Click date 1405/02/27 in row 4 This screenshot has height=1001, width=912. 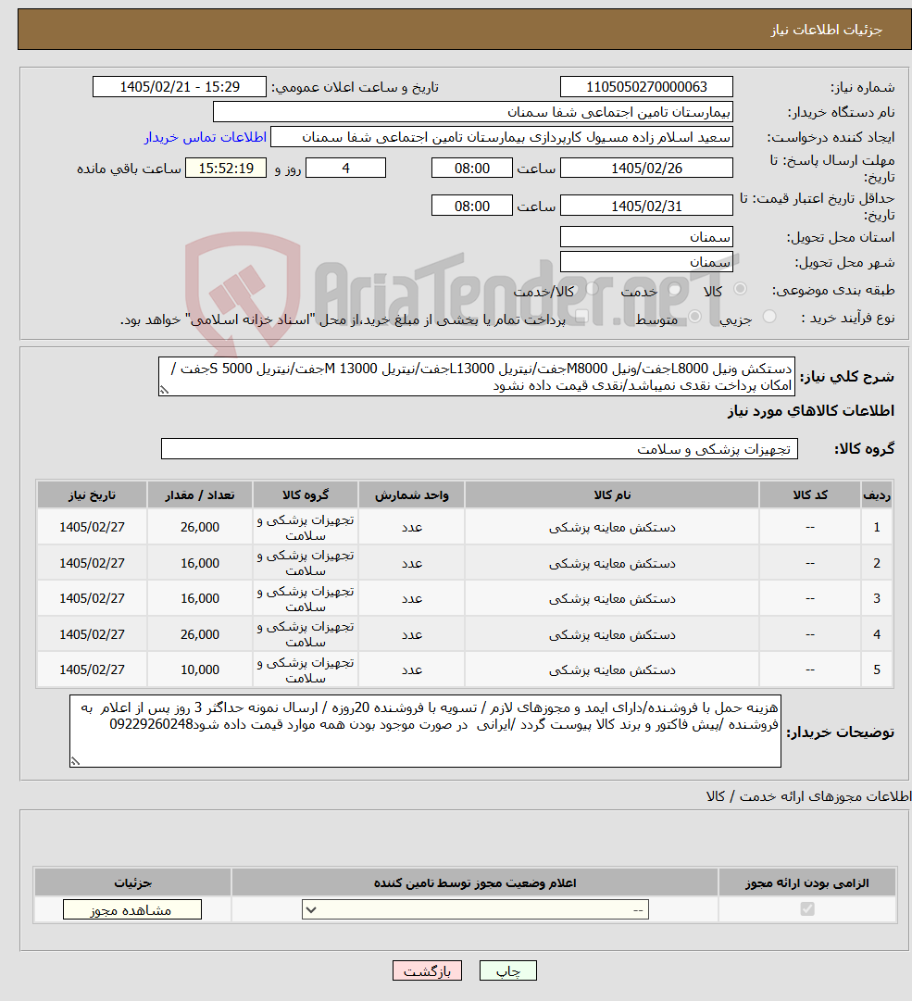(92, 634)
